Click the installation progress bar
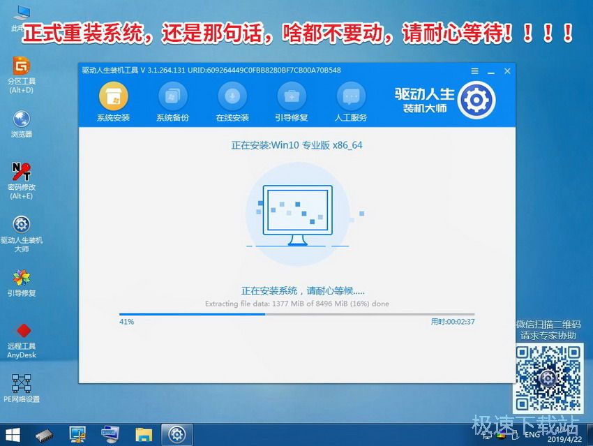Image resolution: width=593 pixels, height=446 pixels. 297,314
